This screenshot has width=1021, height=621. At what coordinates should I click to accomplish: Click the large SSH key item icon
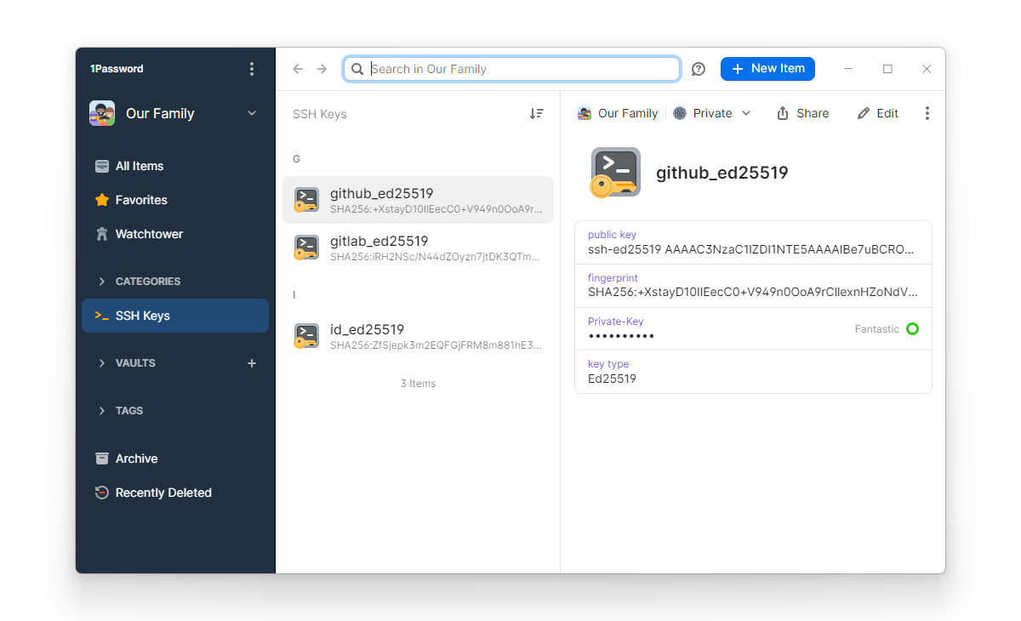coord(615,173)
